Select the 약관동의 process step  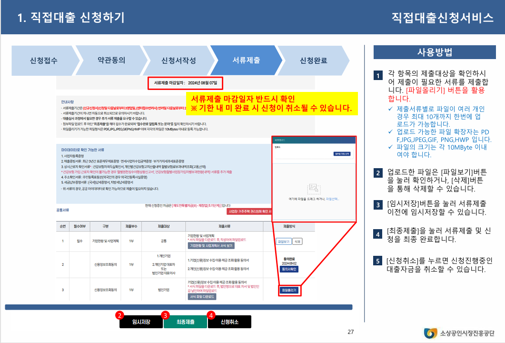112,61
